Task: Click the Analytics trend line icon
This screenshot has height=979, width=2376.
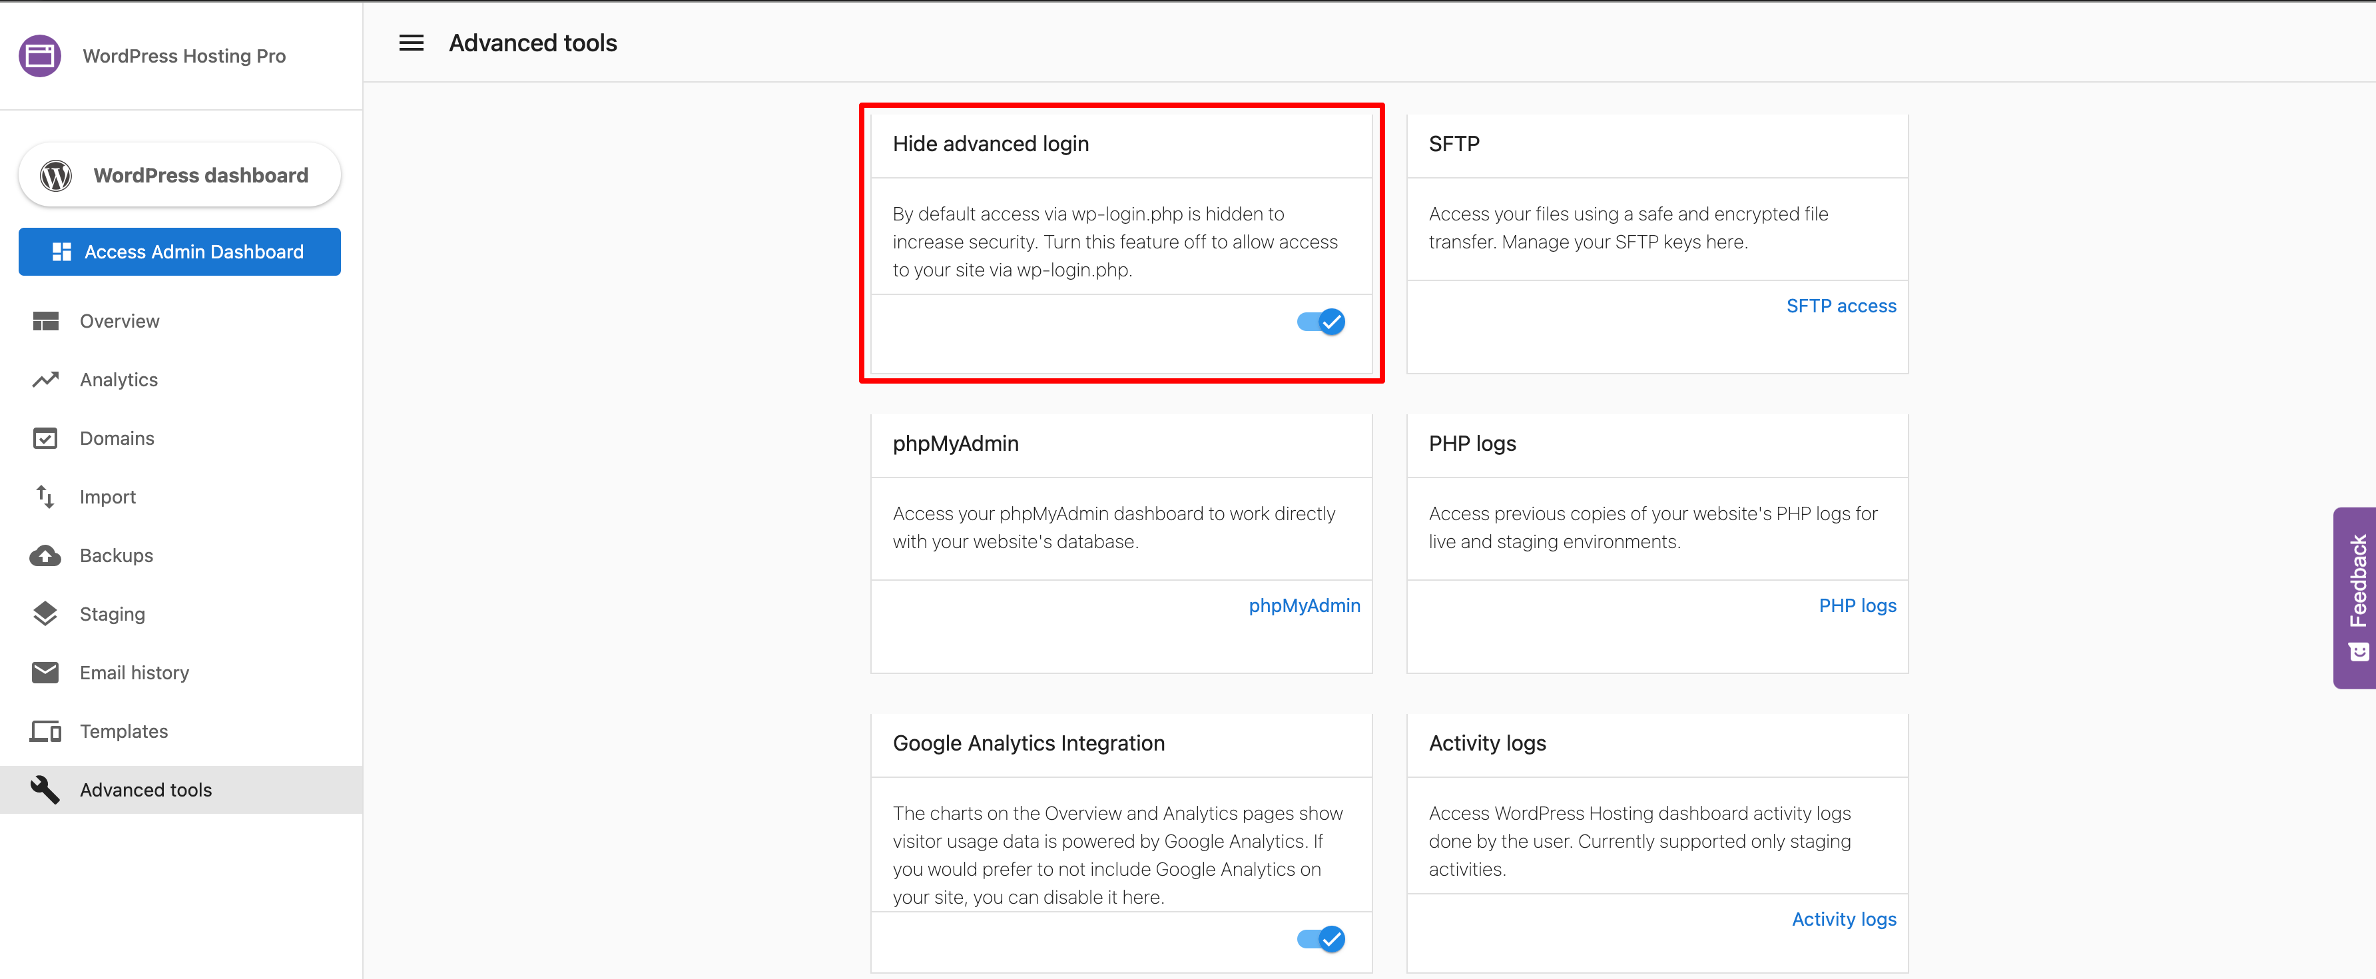Action: pos(45,379)
